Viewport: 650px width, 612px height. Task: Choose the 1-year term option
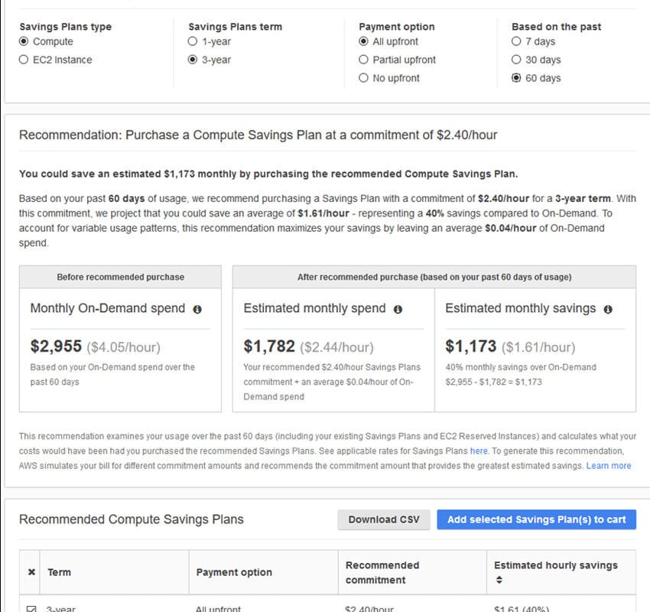(x=193, y=41)
